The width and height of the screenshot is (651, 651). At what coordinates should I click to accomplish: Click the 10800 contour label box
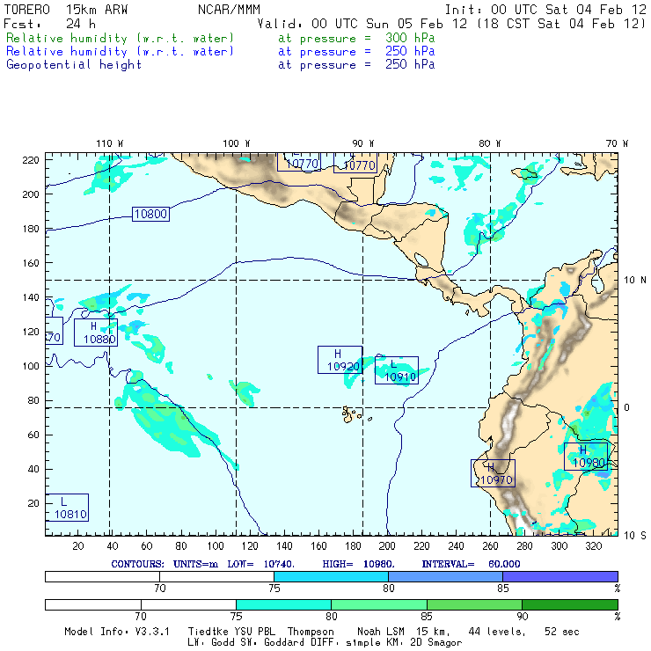pos(150,214)
